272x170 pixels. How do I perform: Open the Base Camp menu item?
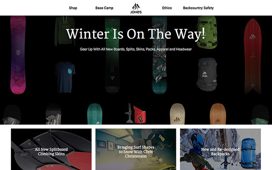tap(104, 8)
